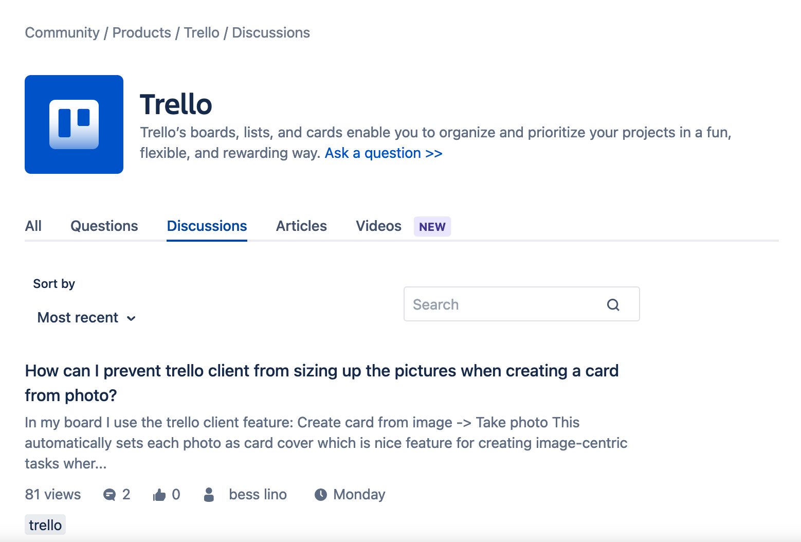Open the discussion about sizing up pictures
801x542 pixels.
(x=322, y=383)
